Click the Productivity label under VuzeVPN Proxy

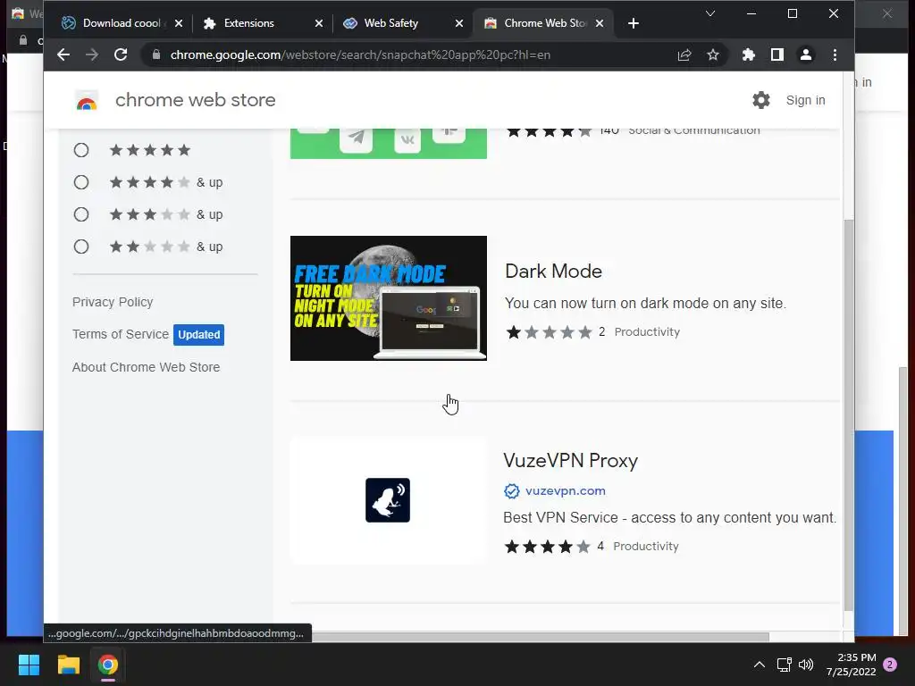pyautogui.click(x=646, y=547)
